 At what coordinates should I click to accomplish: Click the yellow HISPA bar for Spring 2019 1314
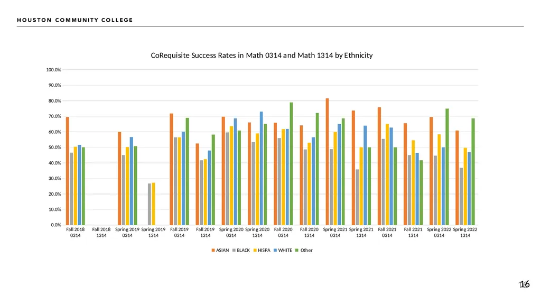pos(154,204)
